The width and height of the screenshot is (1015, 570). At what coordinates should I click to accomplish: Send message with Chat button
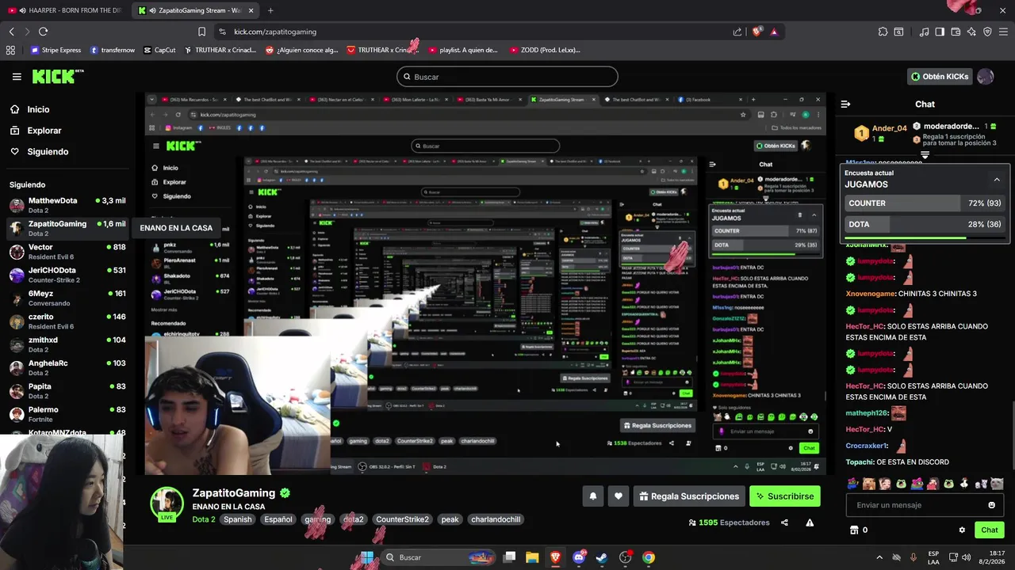click(990, 530)
